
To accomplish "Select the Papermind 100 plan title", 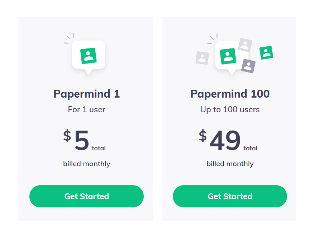I will pos(230,94).
